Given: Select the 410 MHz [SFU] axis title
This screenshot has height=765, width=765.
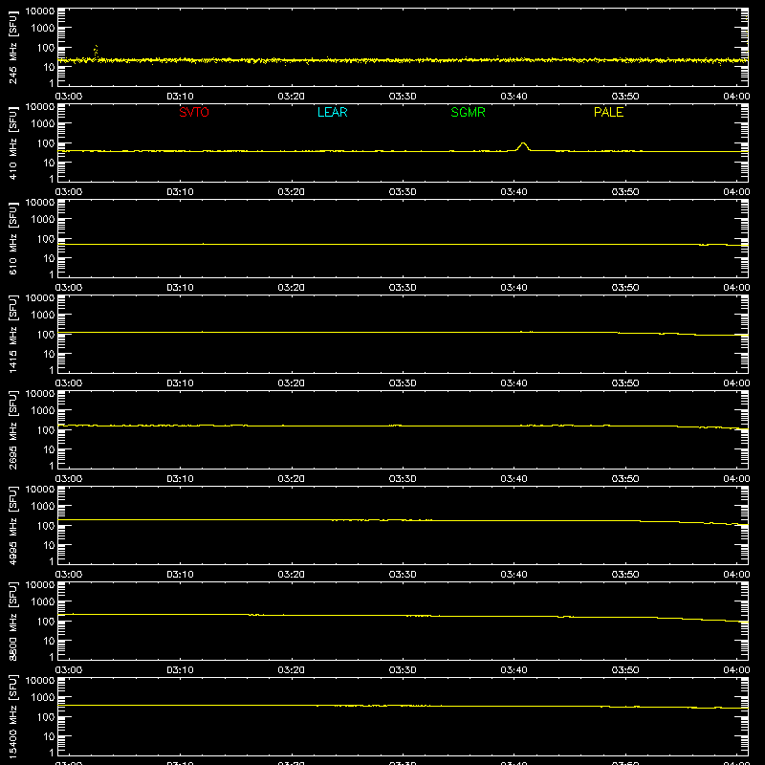Looking at the screenshot, I should pyautogui.click(x=12, y=142).
